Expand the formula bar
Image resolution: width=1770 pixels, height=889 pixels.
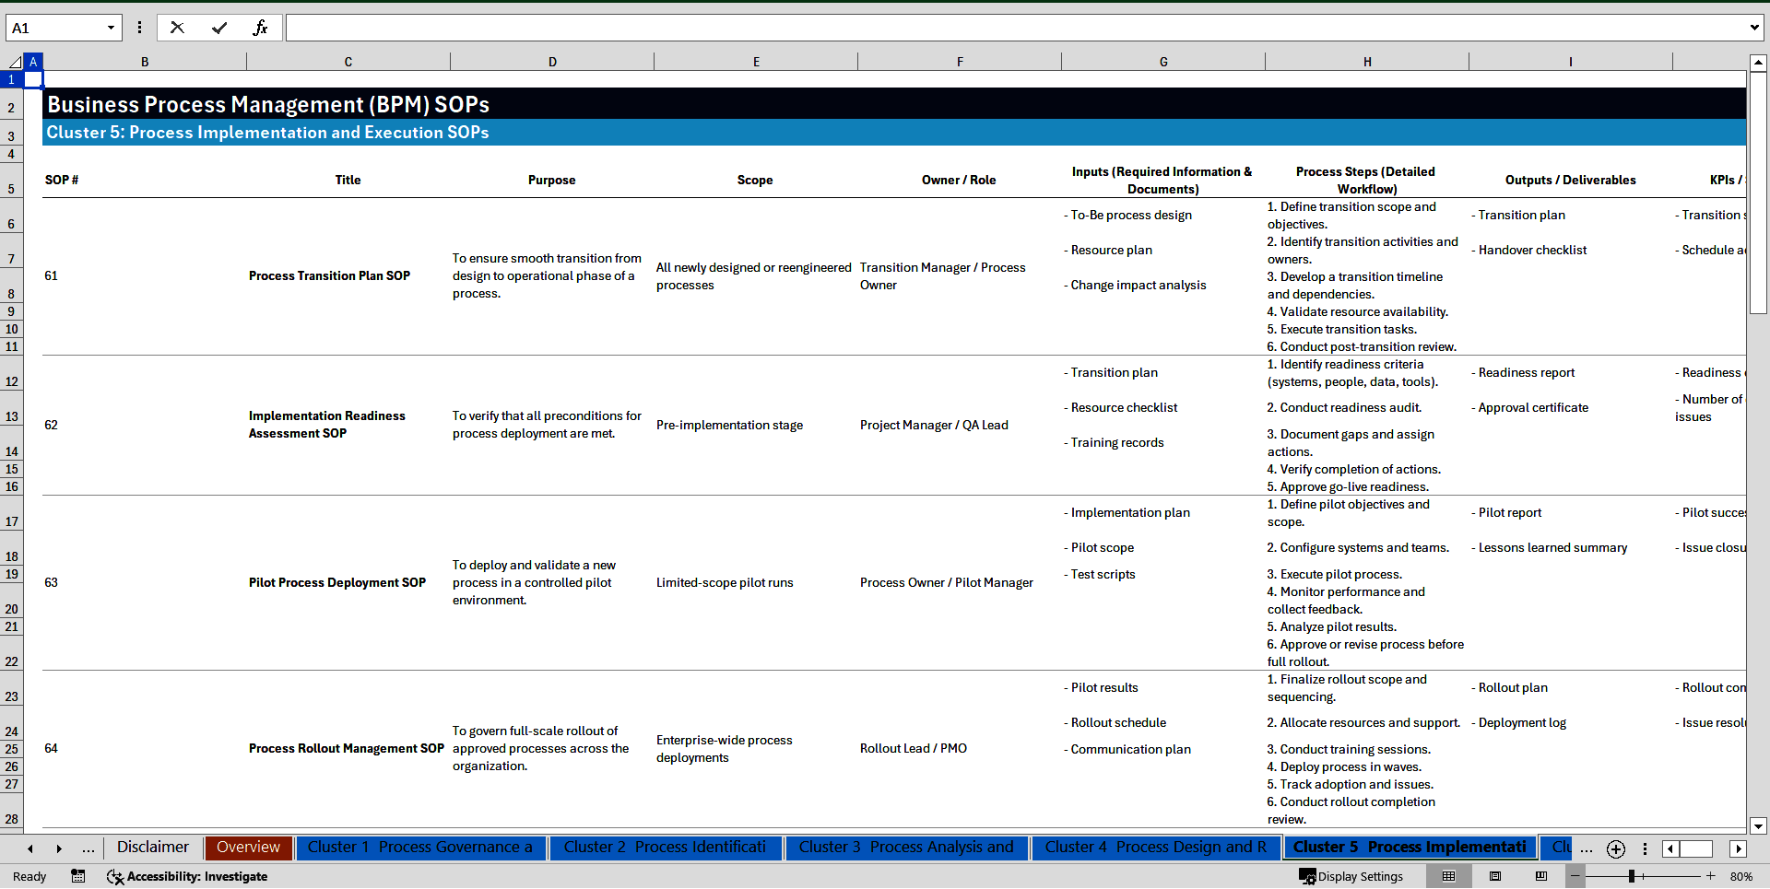pyautogui.click(x=1753, y=28)
